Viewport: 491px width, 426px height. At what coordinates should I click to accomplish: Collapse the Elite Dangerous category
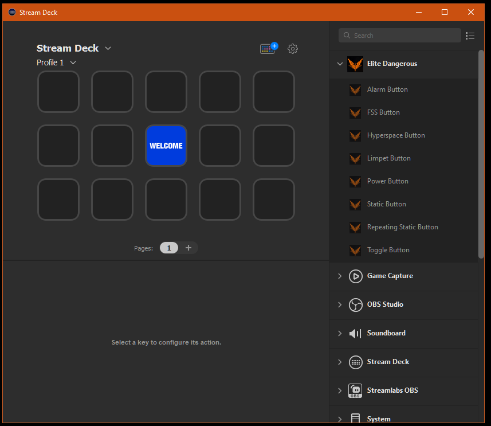pos(340,64)
